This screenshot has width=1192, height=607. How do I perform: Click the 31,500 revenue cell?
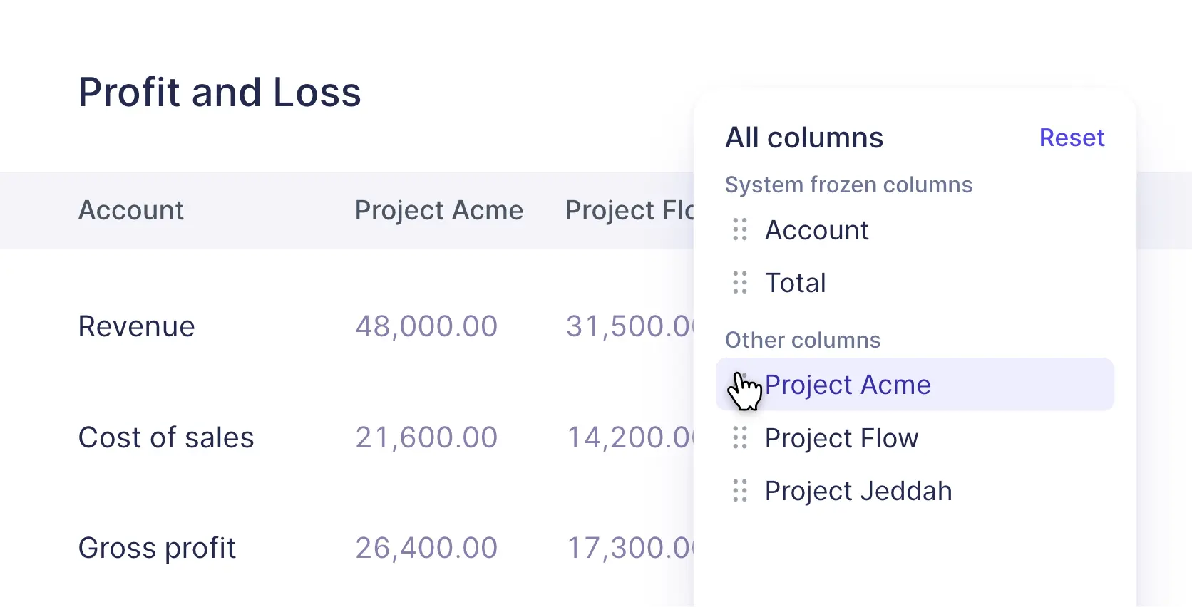[x=630, y=326]
